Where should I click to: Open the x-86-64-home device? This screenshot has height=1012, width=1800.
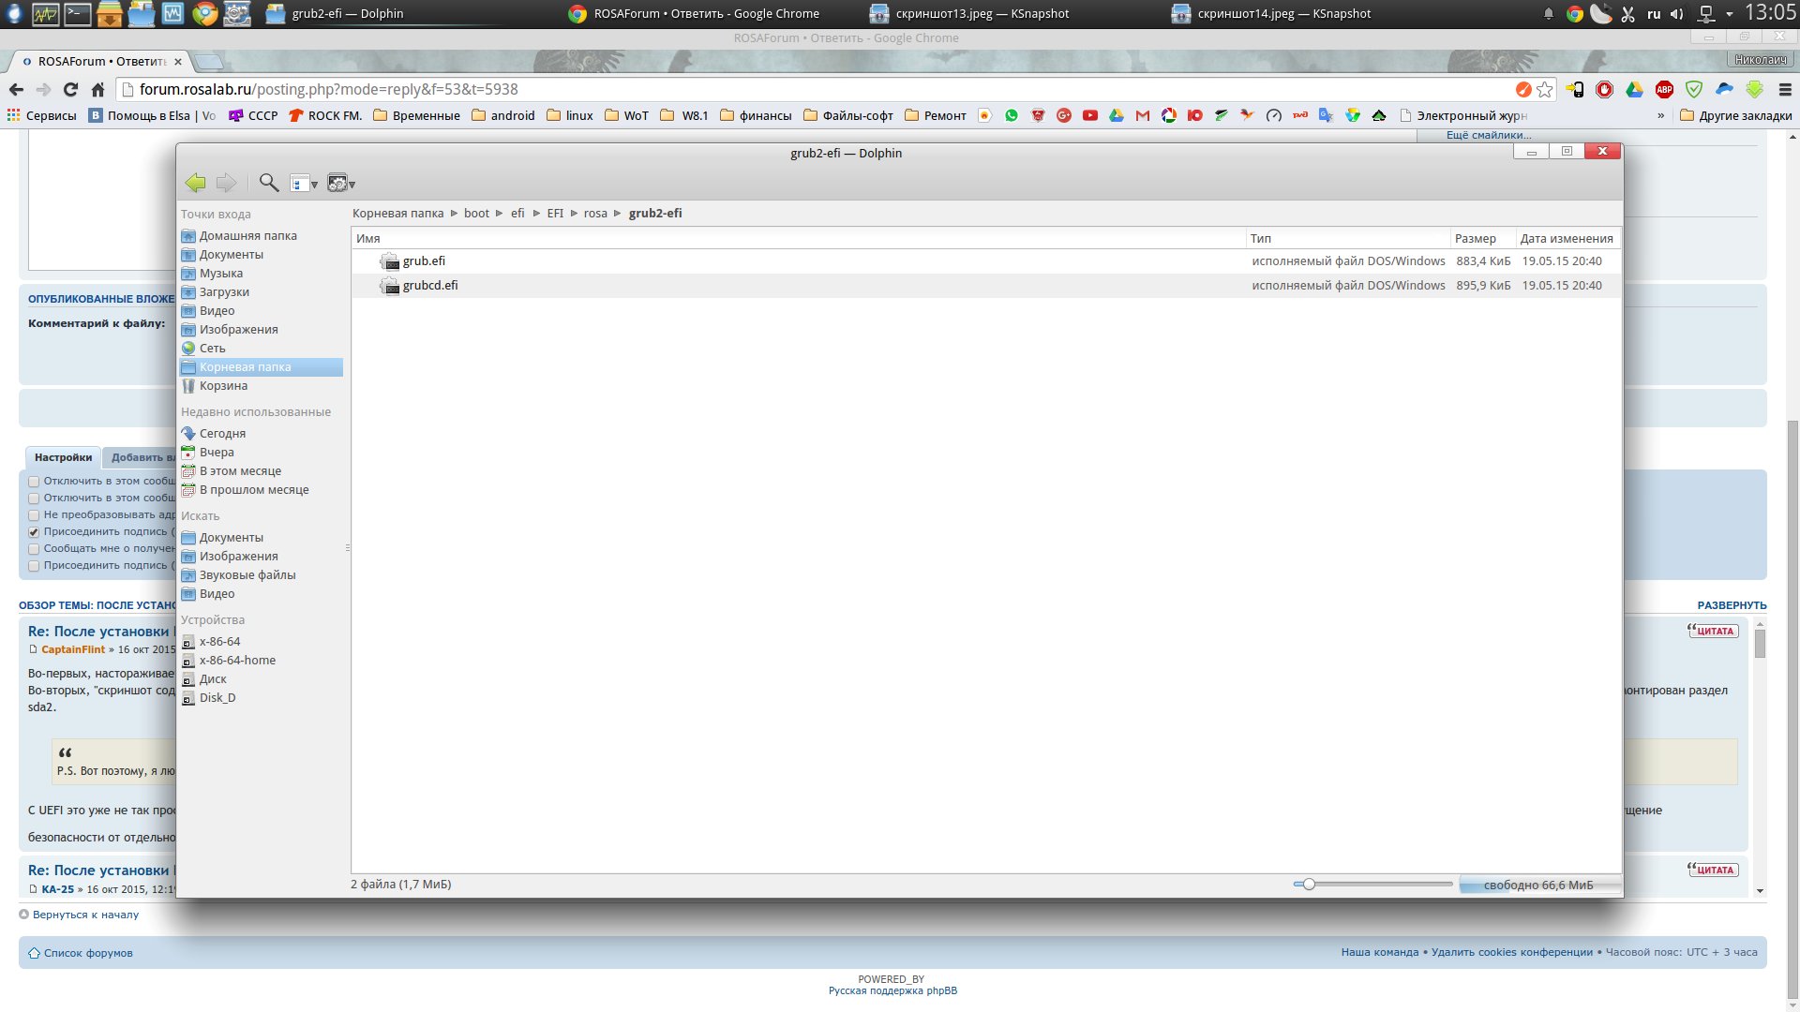[x=237, y=661]
